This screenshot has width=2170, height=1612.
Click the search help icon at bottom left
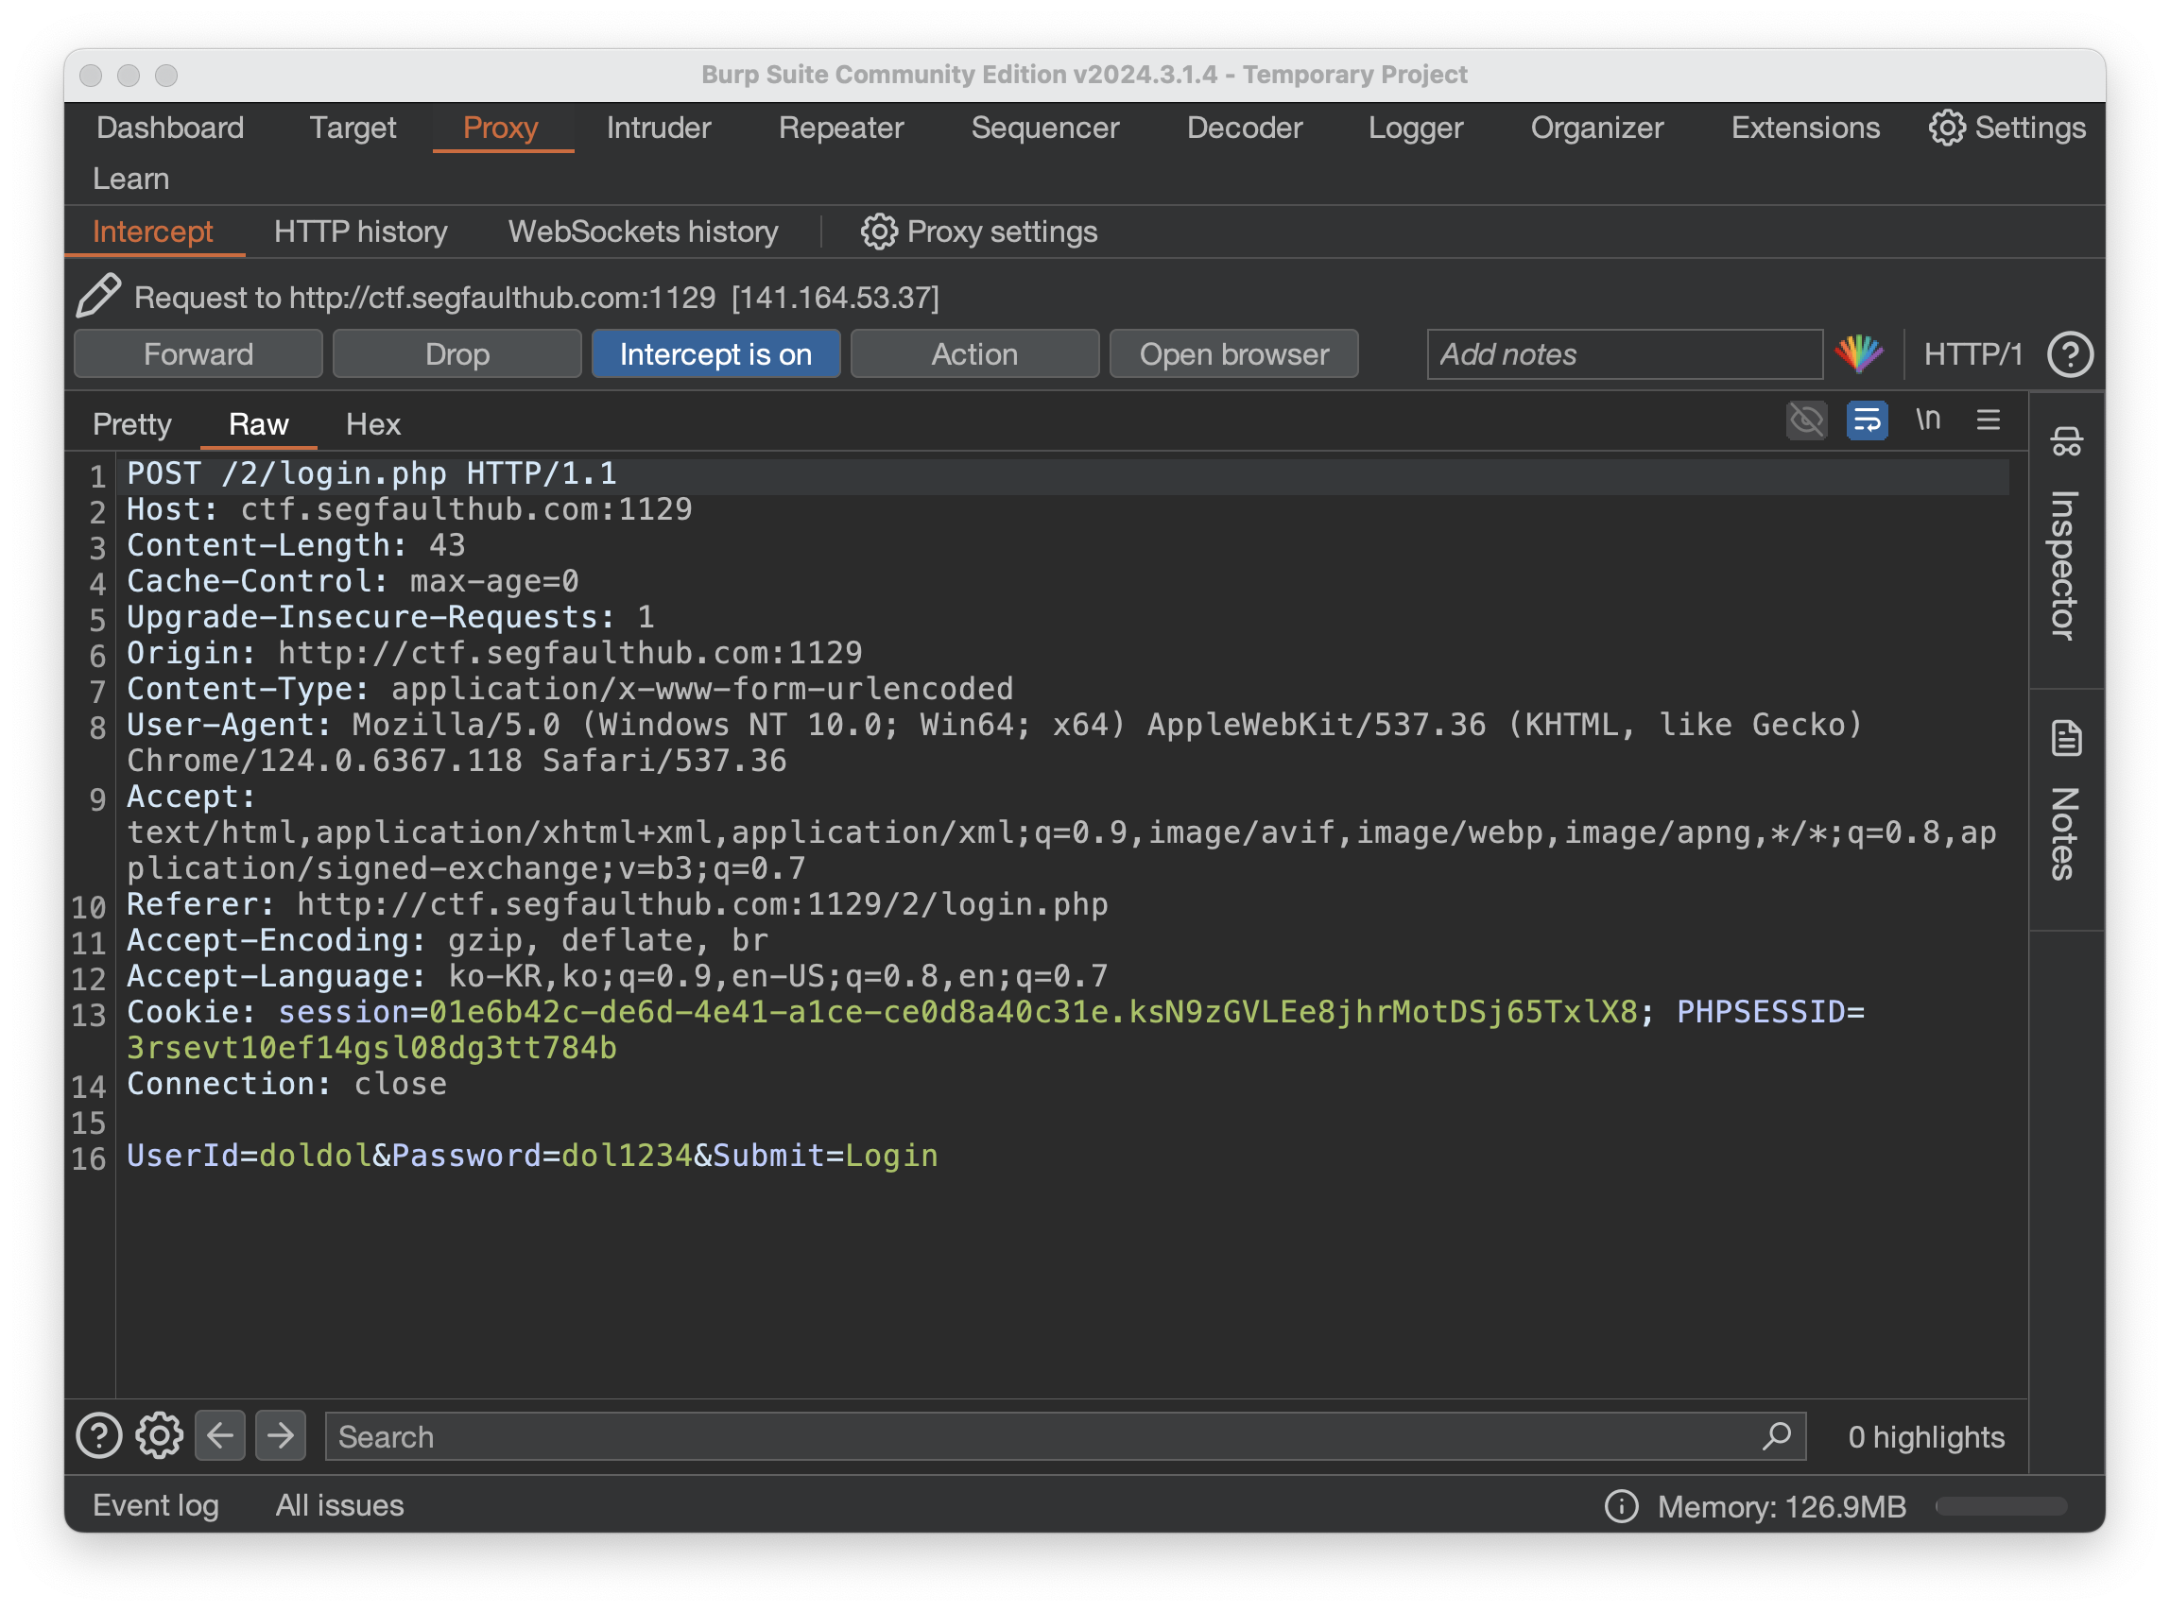pyautogui.click(x=98, y=1435)
